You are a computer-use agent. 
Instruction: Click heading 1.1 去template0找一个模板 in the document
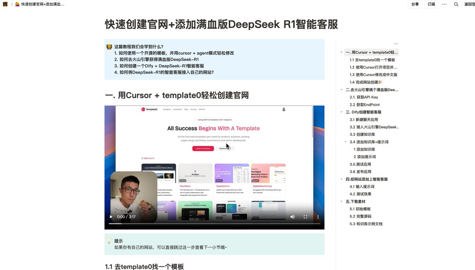click(x=144, y=267)
